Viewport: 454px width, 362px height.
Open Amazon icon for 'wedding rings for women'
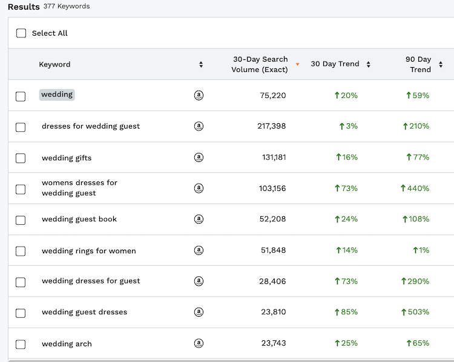(x=199, y=251)
